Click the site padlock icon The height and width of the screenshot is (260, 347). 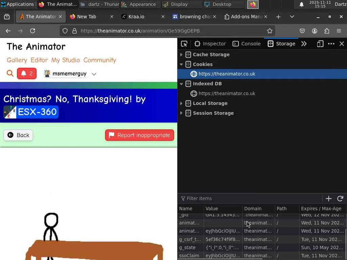75,31
